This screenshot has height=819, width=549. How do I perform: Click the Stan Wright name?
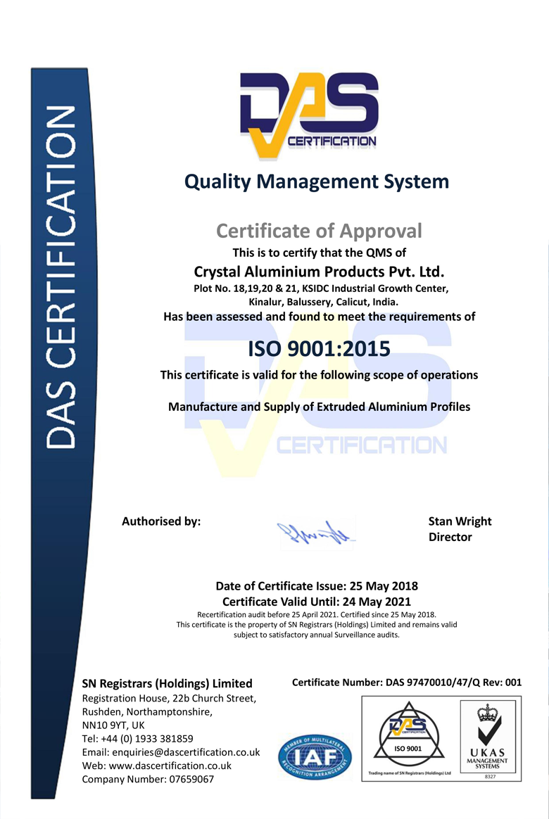460,521
